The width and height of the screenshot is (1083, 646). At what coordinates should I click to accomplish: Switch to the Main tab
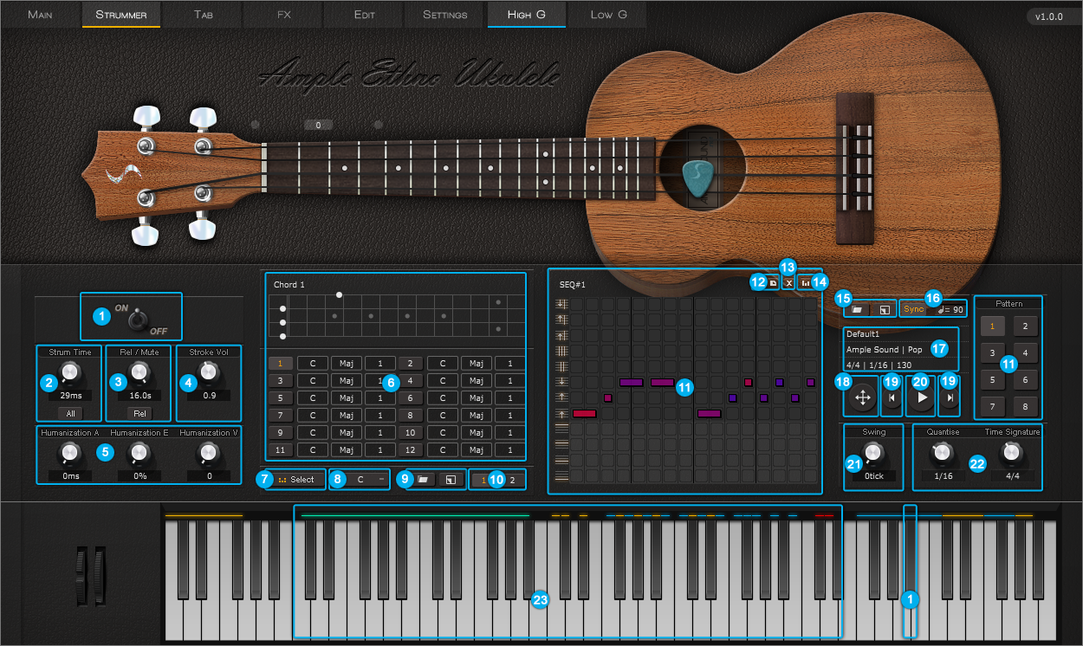40,15
